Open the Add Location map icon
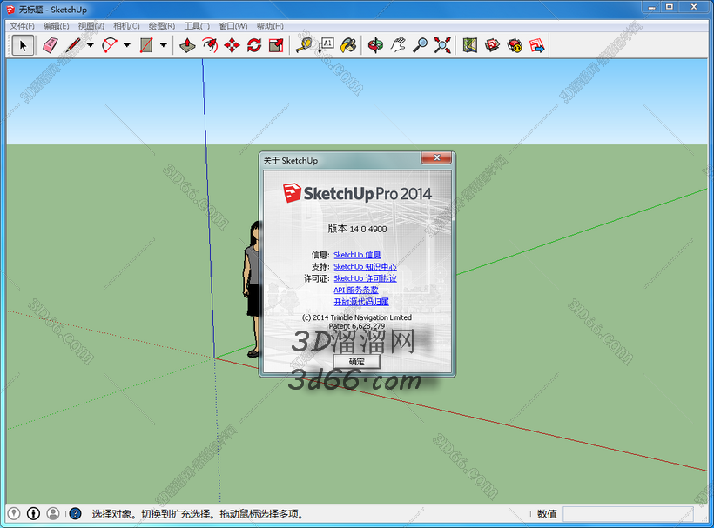The image size is (714, 528). tap(470, 45)
